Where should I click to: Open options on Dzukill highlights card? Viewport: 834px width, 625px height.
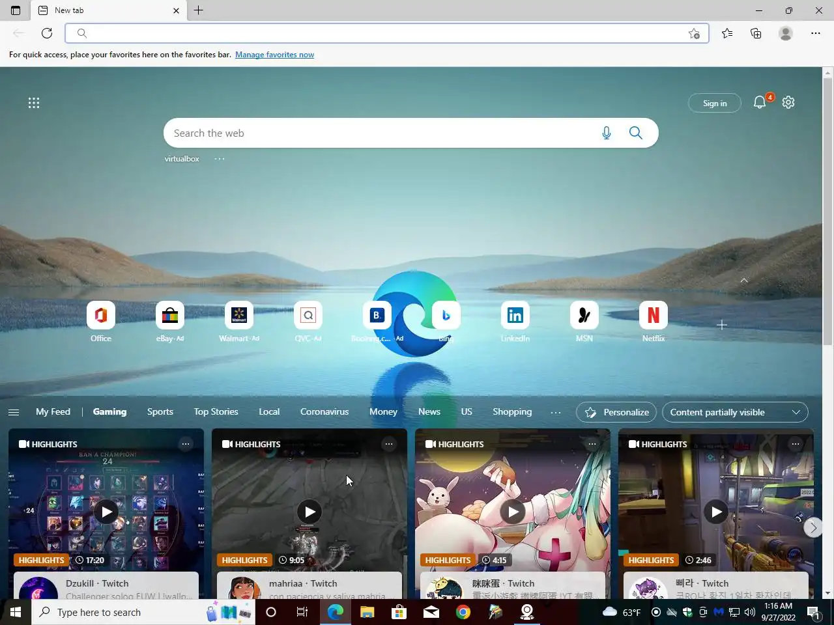(x=186, y=444)
